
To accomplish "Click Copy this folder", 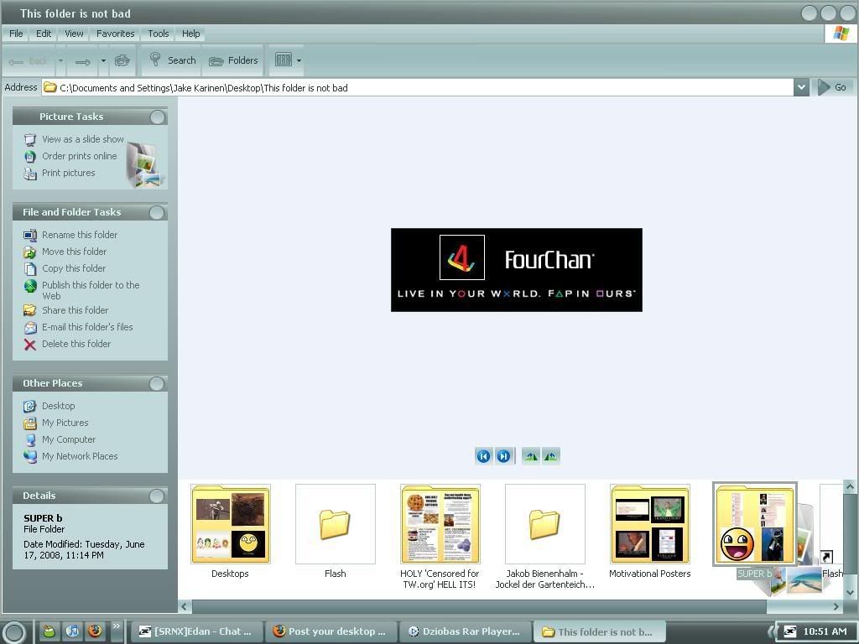I will (x=74, y=268).
